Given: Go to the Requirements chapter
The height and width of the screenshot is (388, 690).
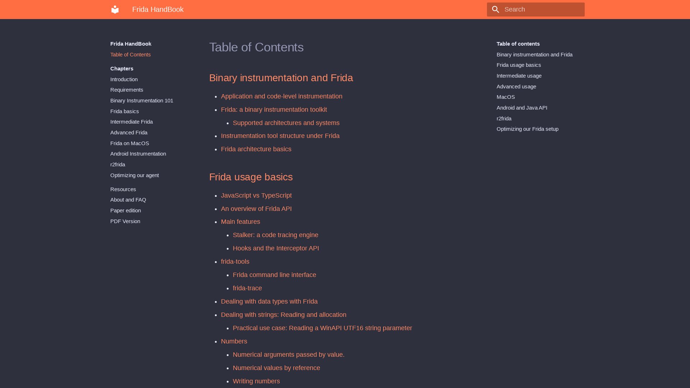Looking at the screenshot, I should 127,90.
